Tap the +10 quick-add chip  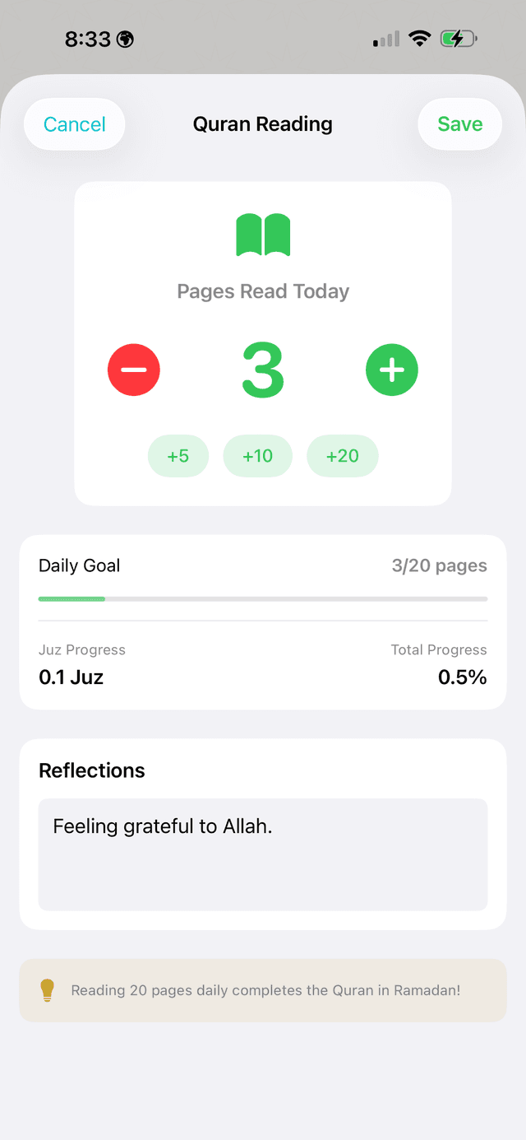coord(257,455)
